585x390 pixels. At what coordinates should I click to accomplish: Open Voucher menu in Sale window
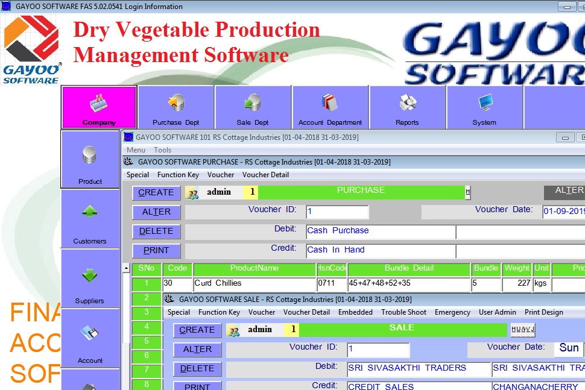click(262, 312)
